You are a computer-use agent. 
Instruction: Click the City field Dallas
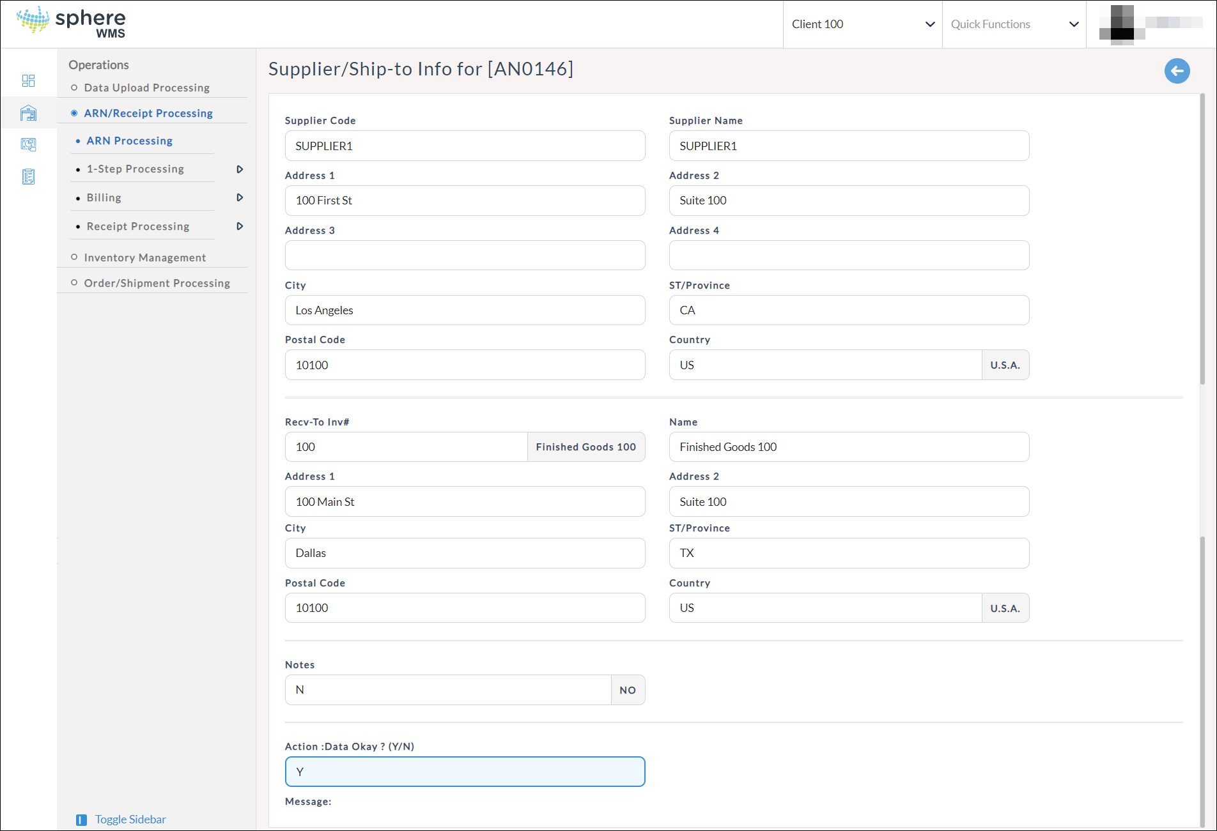pyautogui.click(x=465, y=553)
